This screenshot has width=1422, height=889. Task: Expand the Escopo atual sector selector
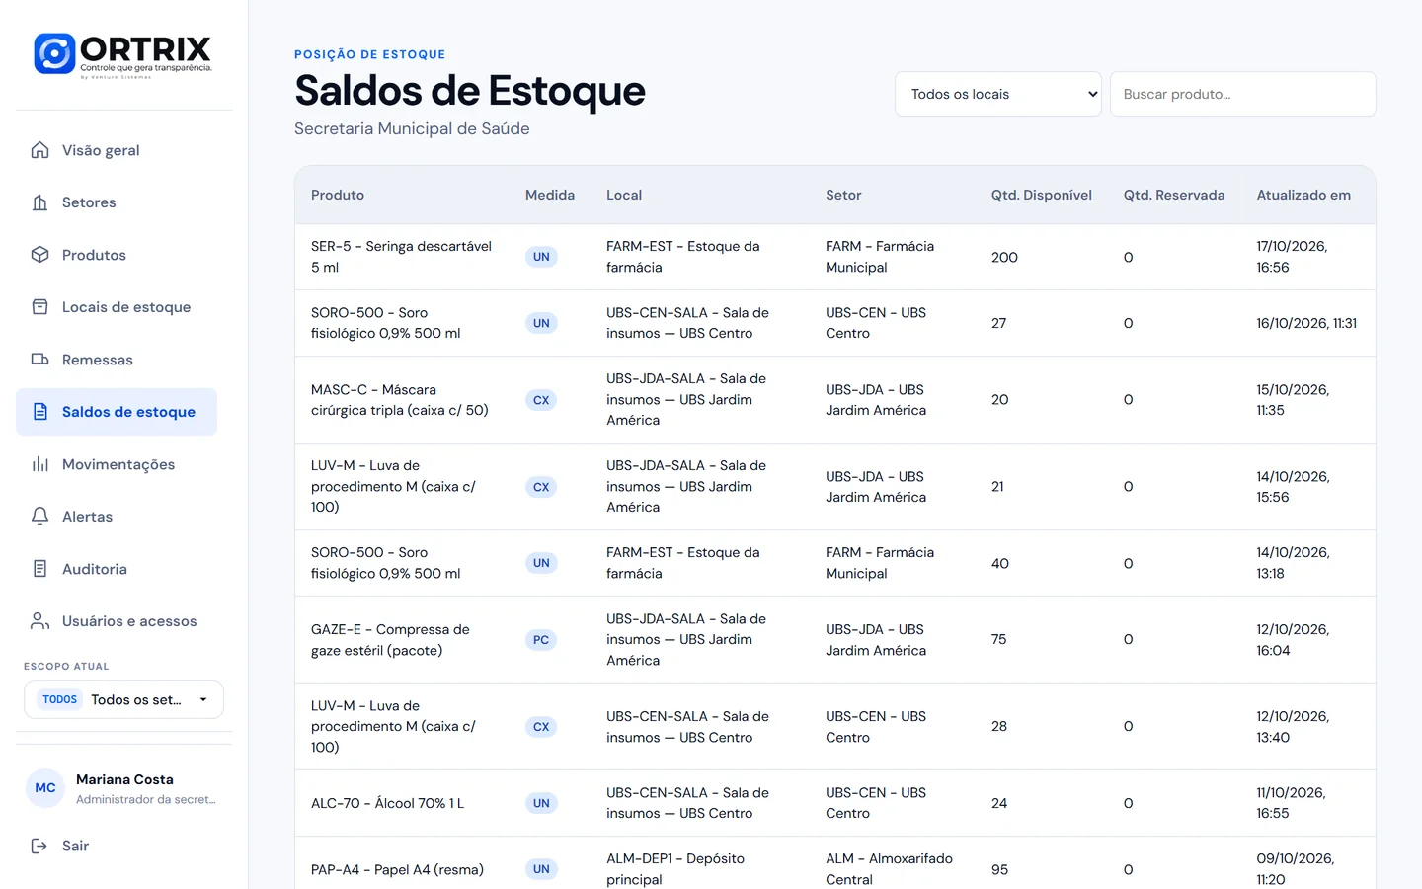pos(123,699)
